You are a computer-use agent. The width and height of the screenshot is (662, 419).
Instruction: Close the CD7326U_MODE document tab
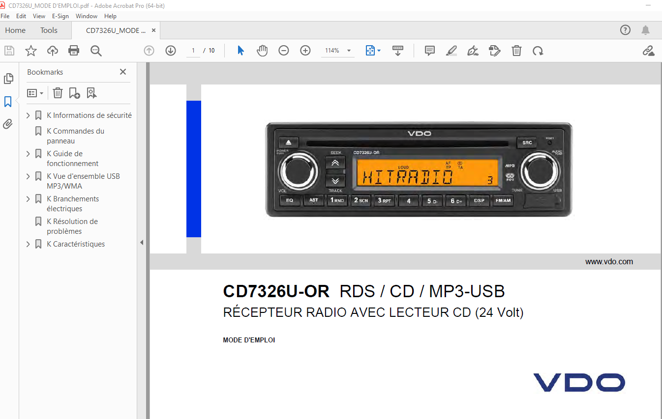(x=153, y=30)
